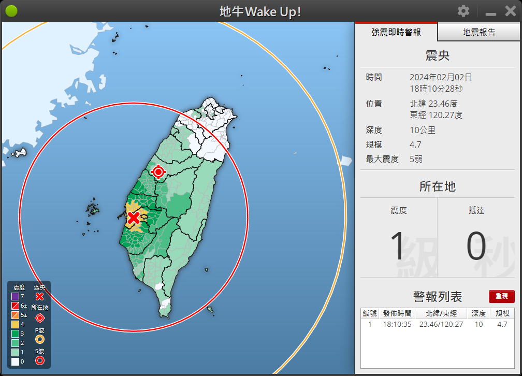Click the 深度 column header in alert list
This screenshot has width=522, height=376.
click(479, 313)
